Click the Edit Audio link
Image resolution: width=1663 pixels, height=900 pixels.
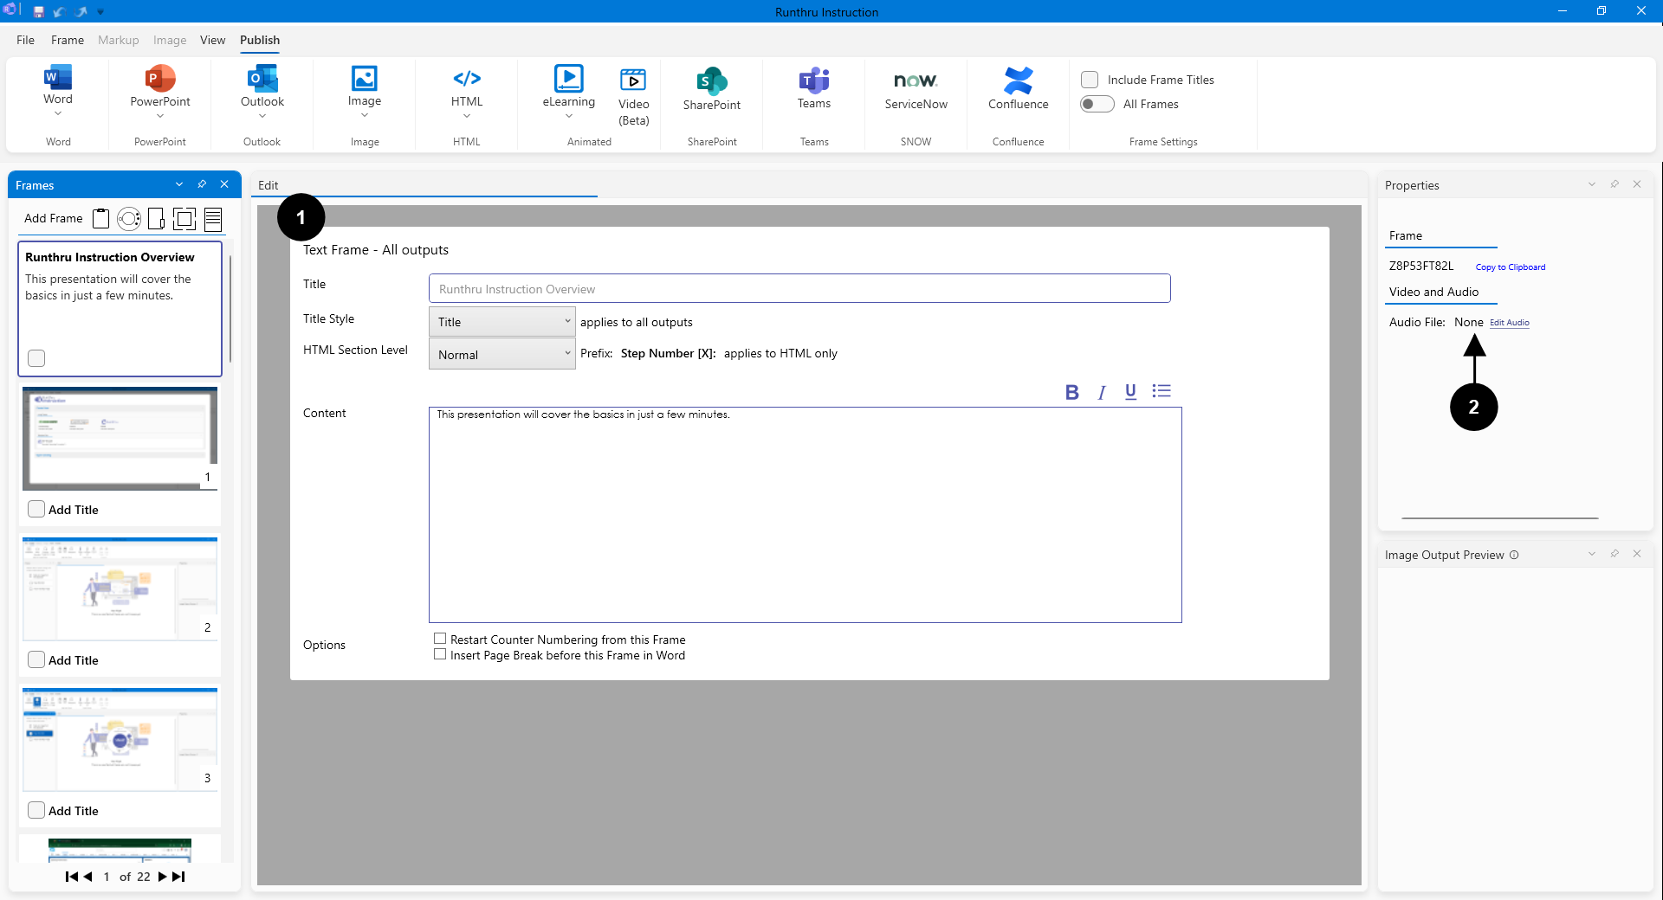[1509, 323]
